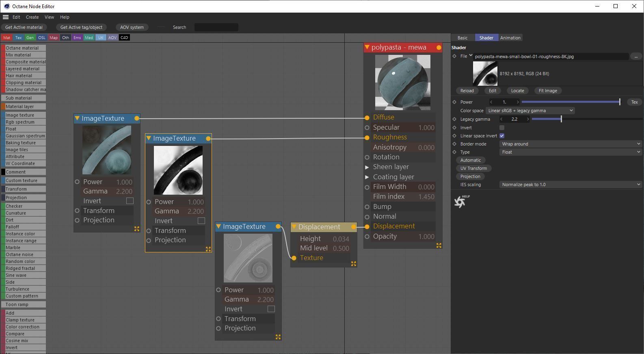Switch to the Animation tab
644x354 pixels.
[510, 38]
